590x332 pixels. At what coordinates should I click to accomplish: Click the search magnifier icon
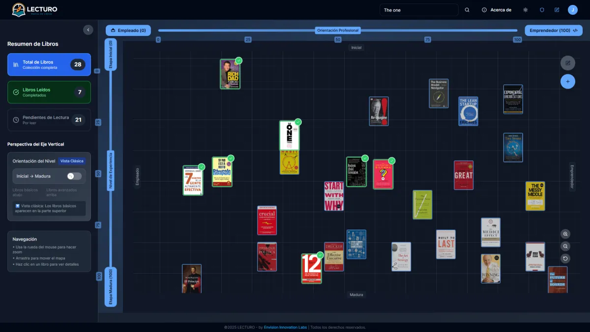coord(467,10)
